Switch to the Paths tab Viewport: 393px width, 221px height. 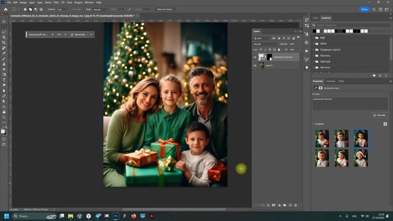[x=341, y=81]
